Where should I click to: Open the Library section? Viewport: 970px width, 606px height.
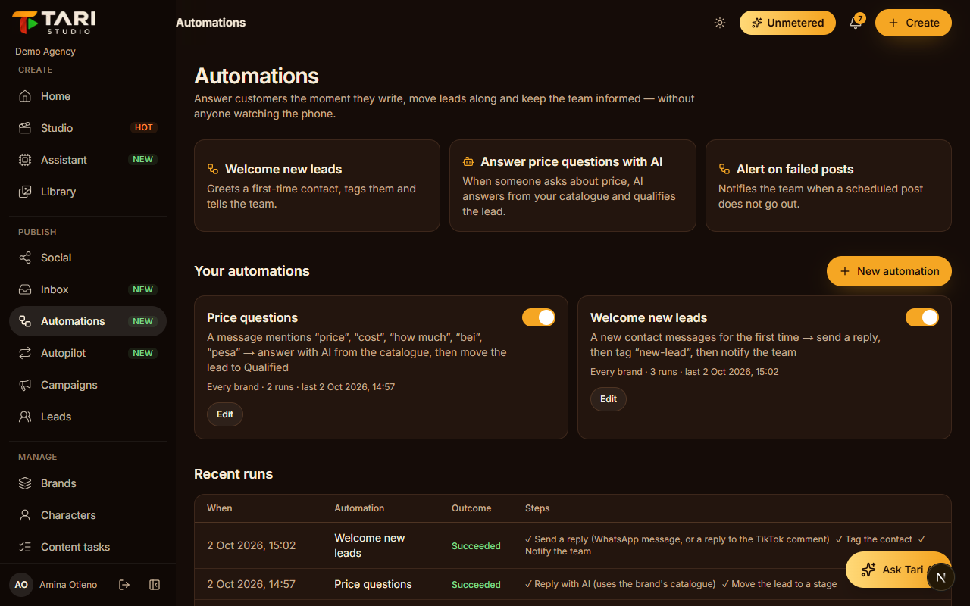click(x=88, y=192)
